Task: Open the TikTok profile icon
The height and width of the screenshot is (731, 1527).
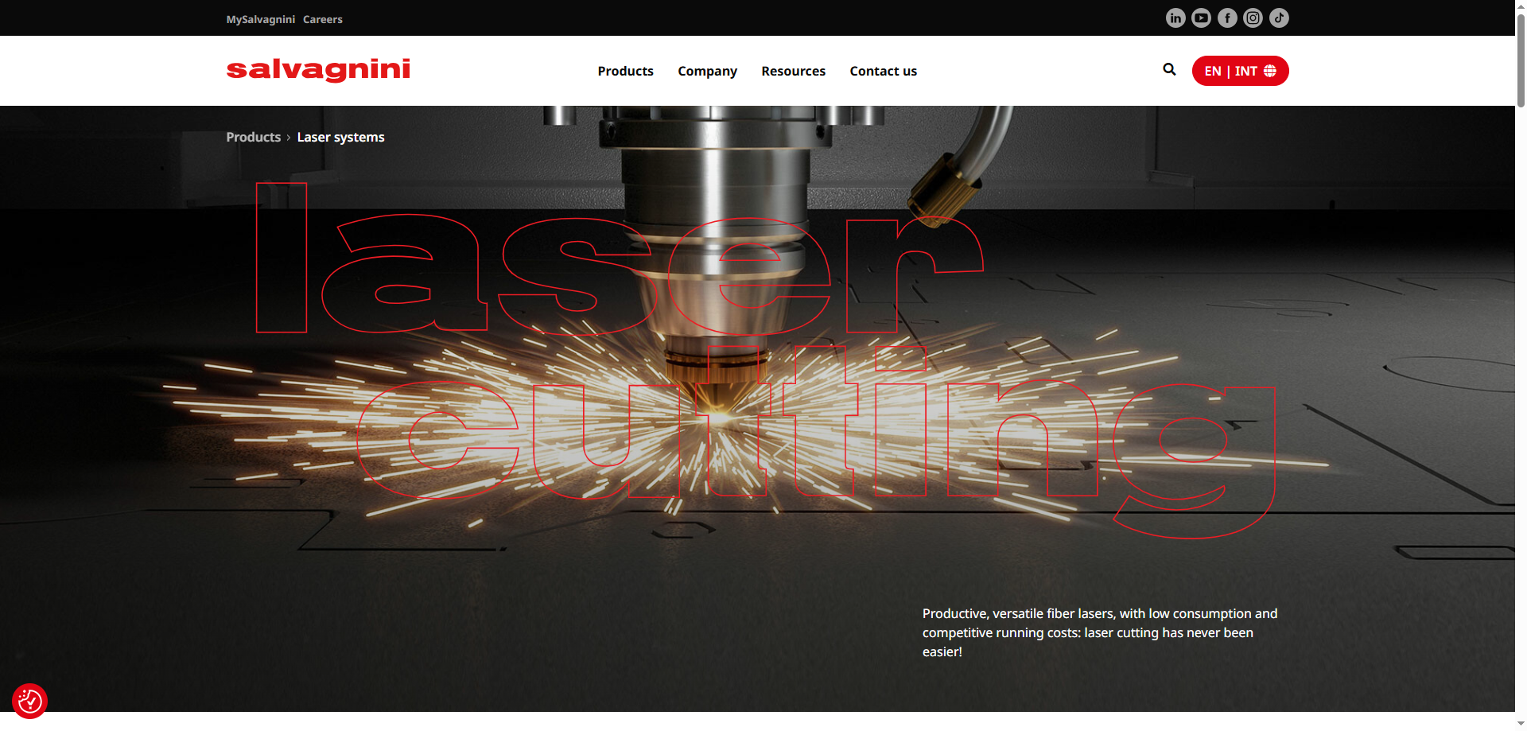Action: (1279, 18)
